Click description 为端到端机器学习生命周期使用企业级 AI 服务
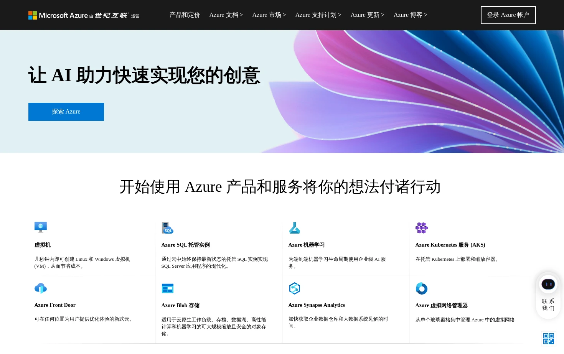 click(x=337, y=263)
